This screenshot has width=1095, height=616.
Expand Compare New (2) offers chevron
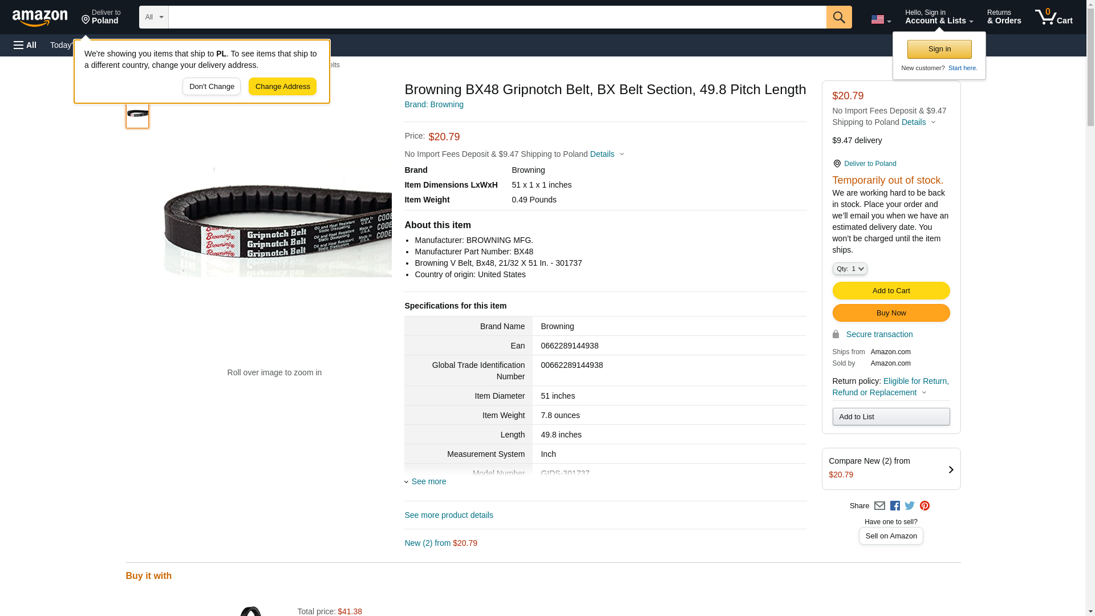950,469
